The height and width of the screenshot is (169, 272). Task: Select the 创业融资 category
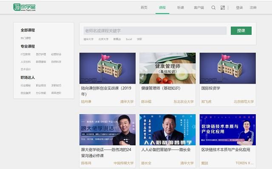[25, 93]
